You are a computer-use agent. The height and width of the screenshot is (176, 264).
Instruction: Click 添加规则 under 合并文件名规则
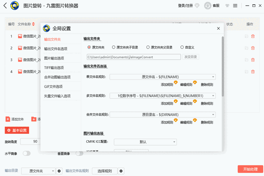pos(167,122)
